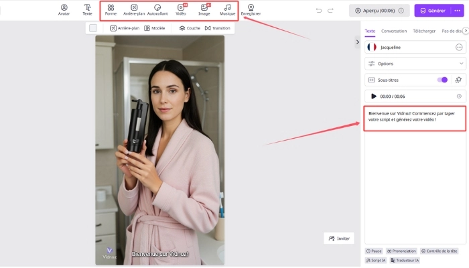
Task: Click the Aperçu (00:06) preview button
Action: tap(379, 11)
